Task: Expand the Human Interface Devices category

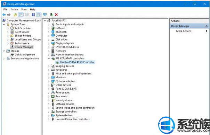Action: pos(49,55)
